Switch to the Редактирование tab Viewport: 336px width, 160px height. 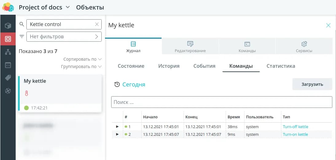[x=190, y=47]
